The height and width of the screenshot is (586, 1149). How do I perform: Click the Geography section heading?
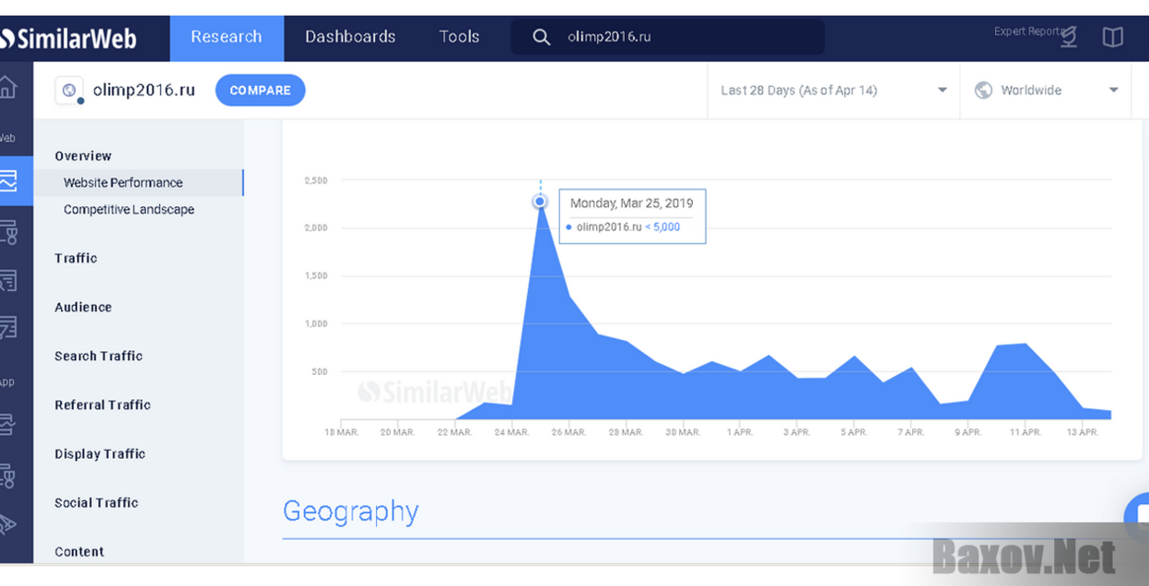coord(350,510)
